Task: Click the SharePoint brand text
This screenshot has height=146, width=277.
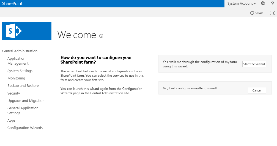Action: [x=12, y=4]
